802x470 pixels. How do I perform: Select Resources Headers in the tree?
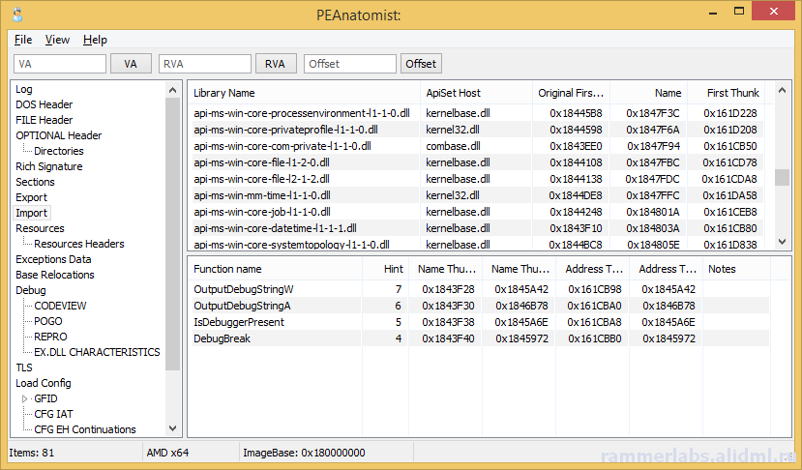coord(79,244)
